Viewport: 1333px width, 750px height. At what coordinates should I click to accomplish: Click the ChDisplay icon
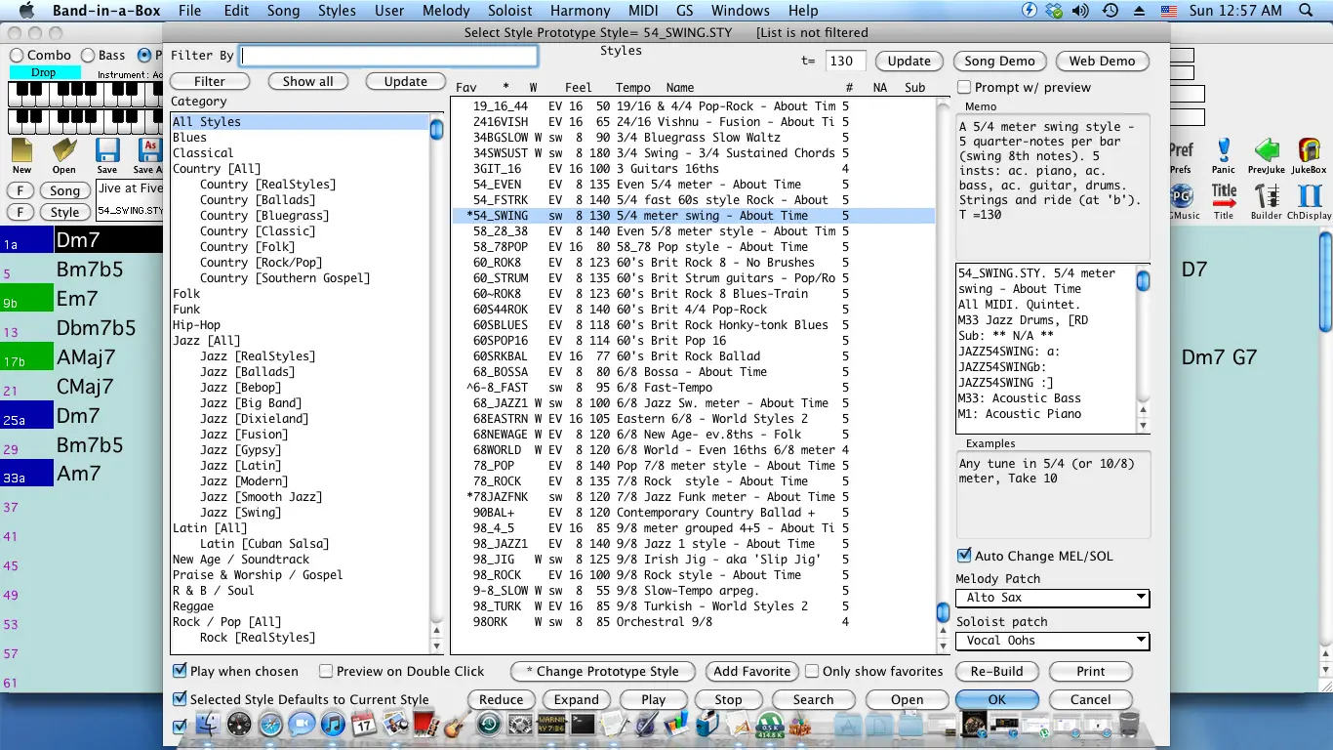(1310, 195)
